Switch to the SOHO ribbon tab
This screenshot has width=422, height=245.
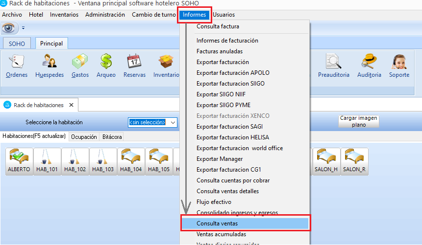[17, 44]
